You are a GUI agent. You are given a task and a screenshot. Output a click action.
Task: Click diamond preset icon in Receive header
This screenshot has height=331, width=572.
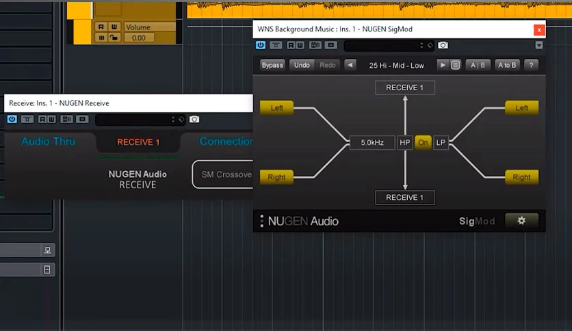click(x=181, y=120)
